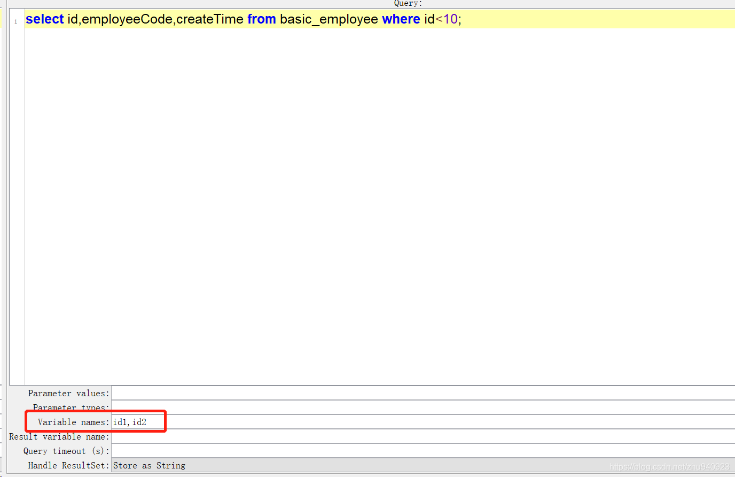Click the 'Parameter values:' label
Image resolution: width=735 pixels, height=477 pixels.
[68, 393]
